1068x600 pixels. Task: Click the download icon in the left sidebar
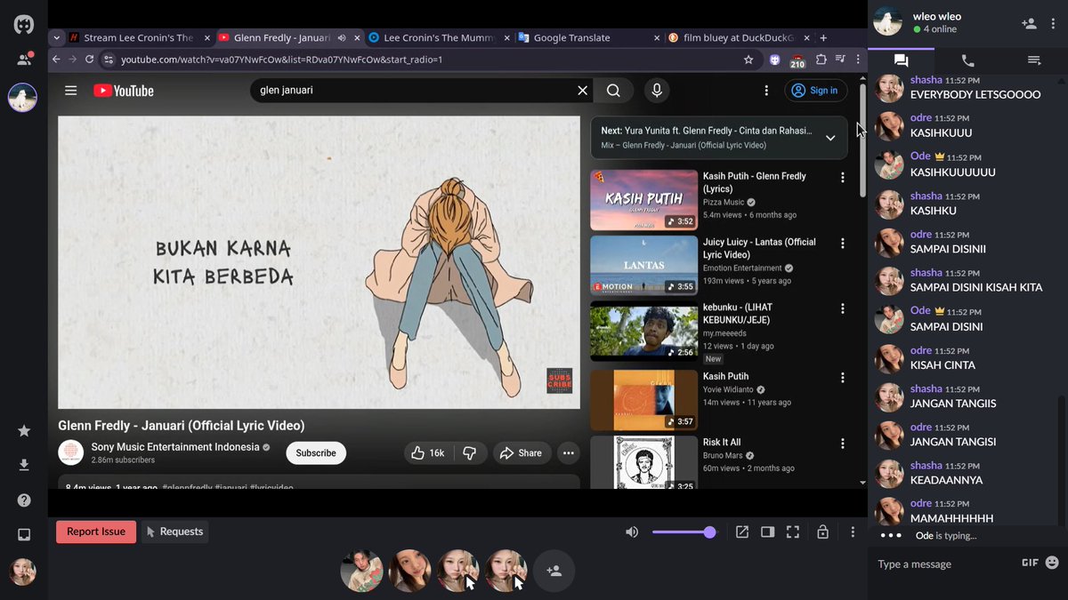click(24, 465)
